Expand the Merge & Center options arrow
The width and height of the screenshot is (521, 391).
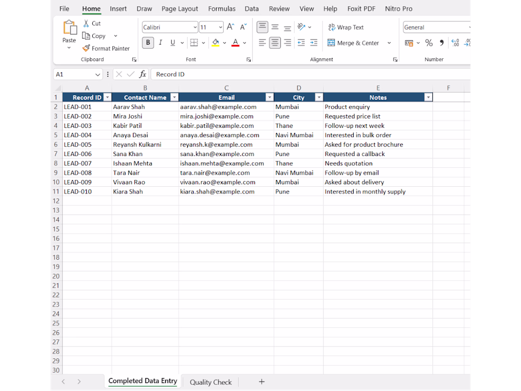(x=389, y=43)
